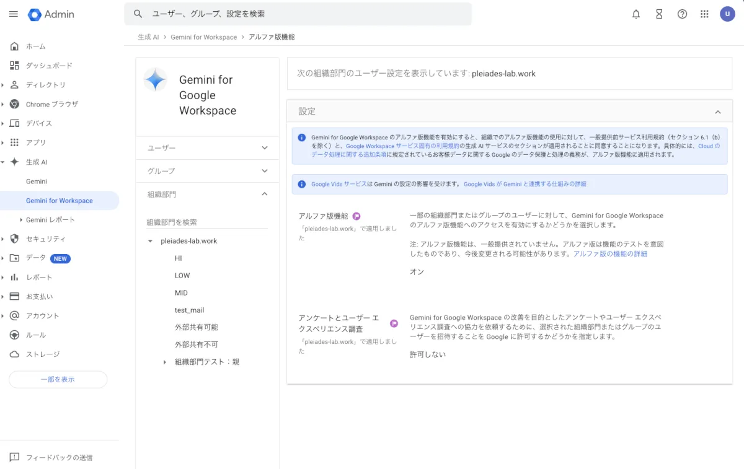Viewport: 744px width, 469px height.
Task: Select the HI organizational unit
Action: point(179,258)
